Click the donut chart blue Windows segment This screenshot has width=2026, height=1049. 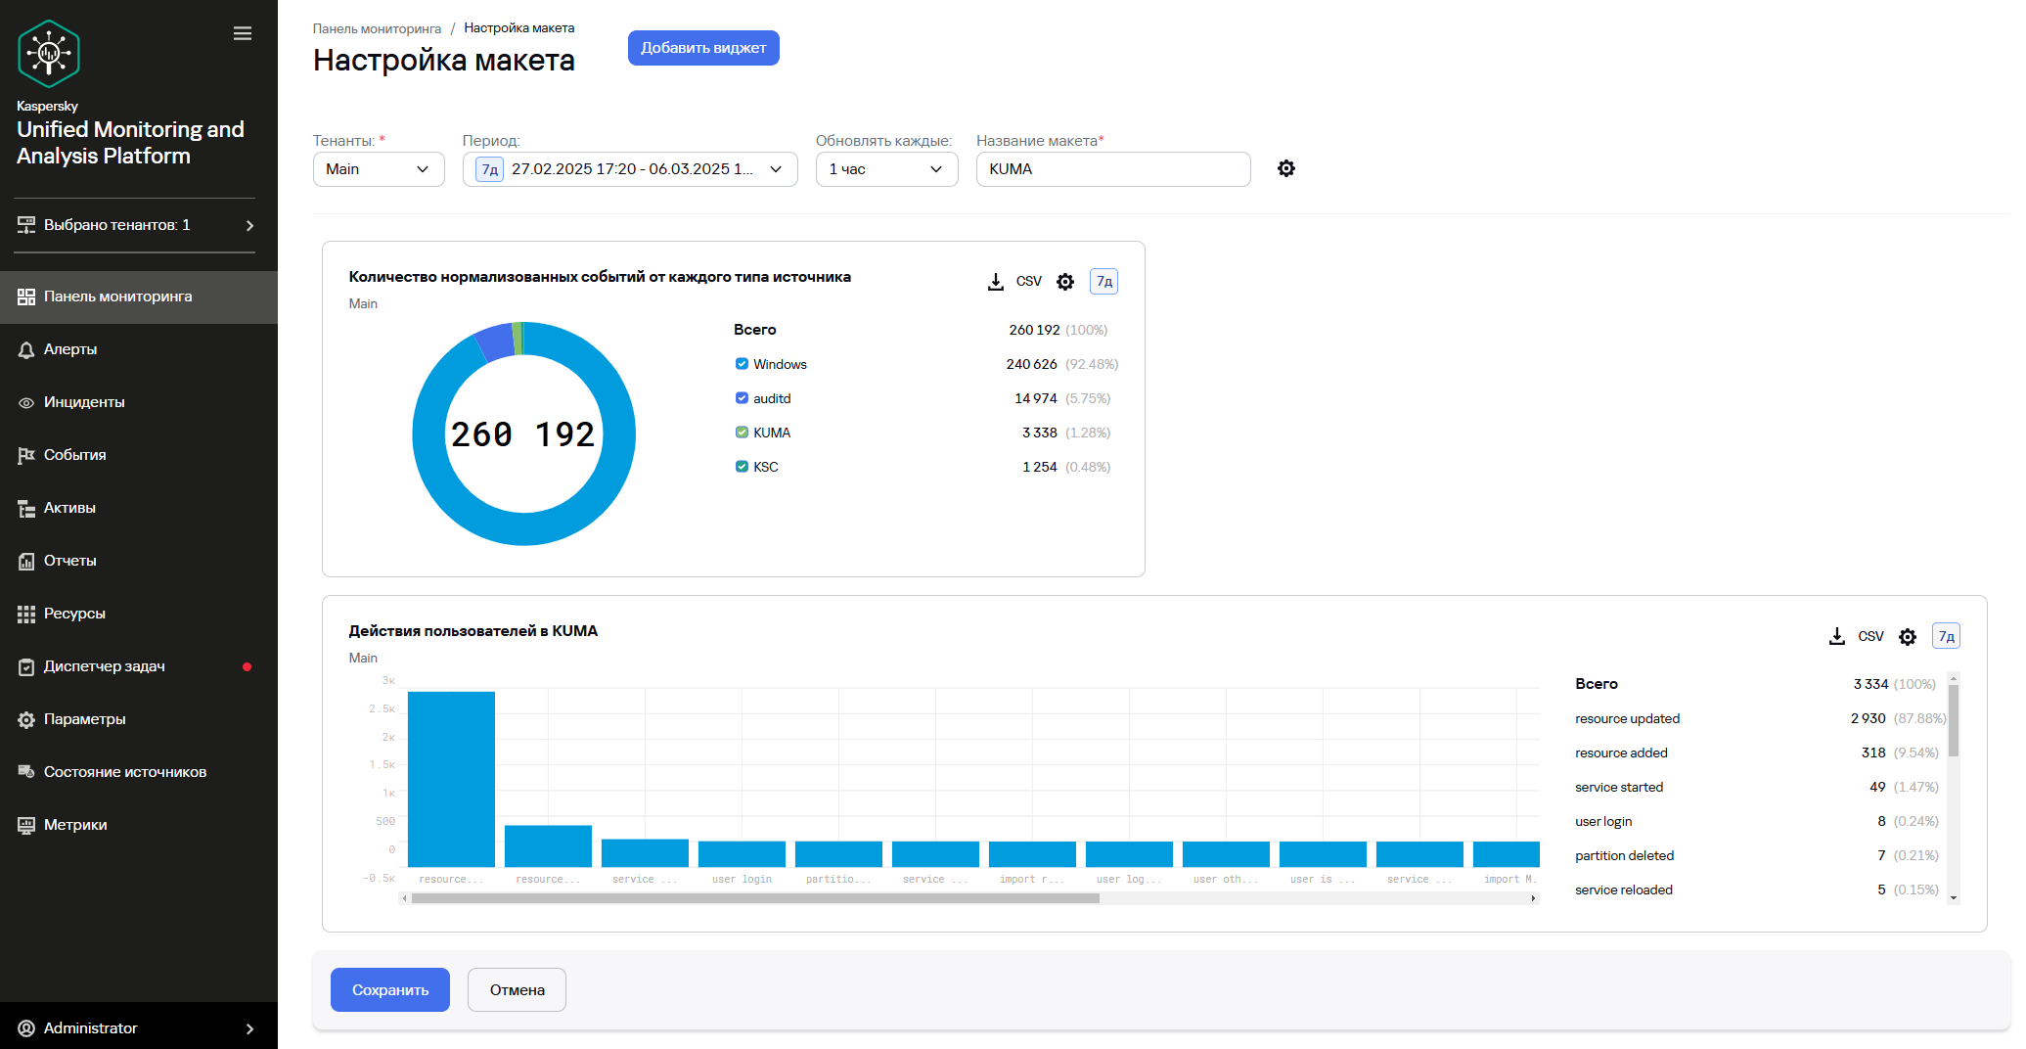pos(524,529)
